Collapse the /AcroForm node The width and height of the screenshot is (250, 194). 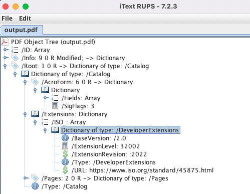tap(25, 82)
